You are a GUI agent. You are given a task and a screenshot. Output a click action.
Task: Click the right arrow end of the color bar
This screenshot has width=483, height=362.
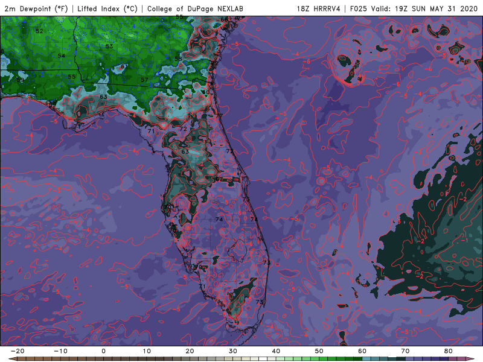tap(472, 359)
